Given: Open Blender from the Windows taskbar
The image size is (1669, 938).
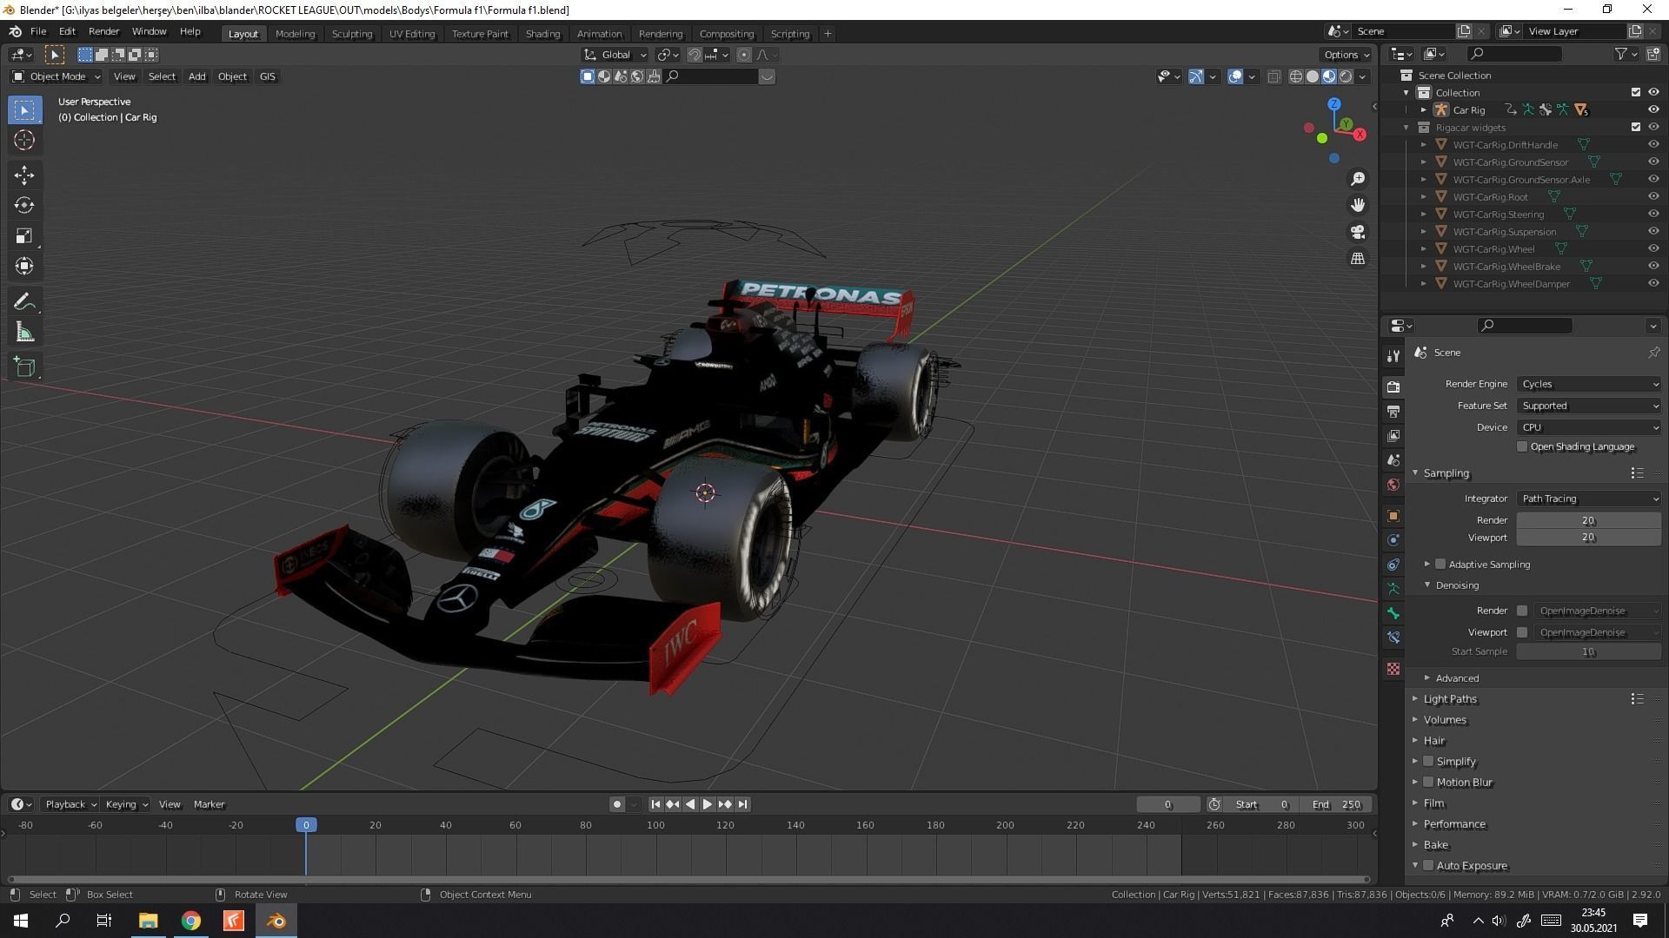Looking at the screenshot, I should coord(276,921).
